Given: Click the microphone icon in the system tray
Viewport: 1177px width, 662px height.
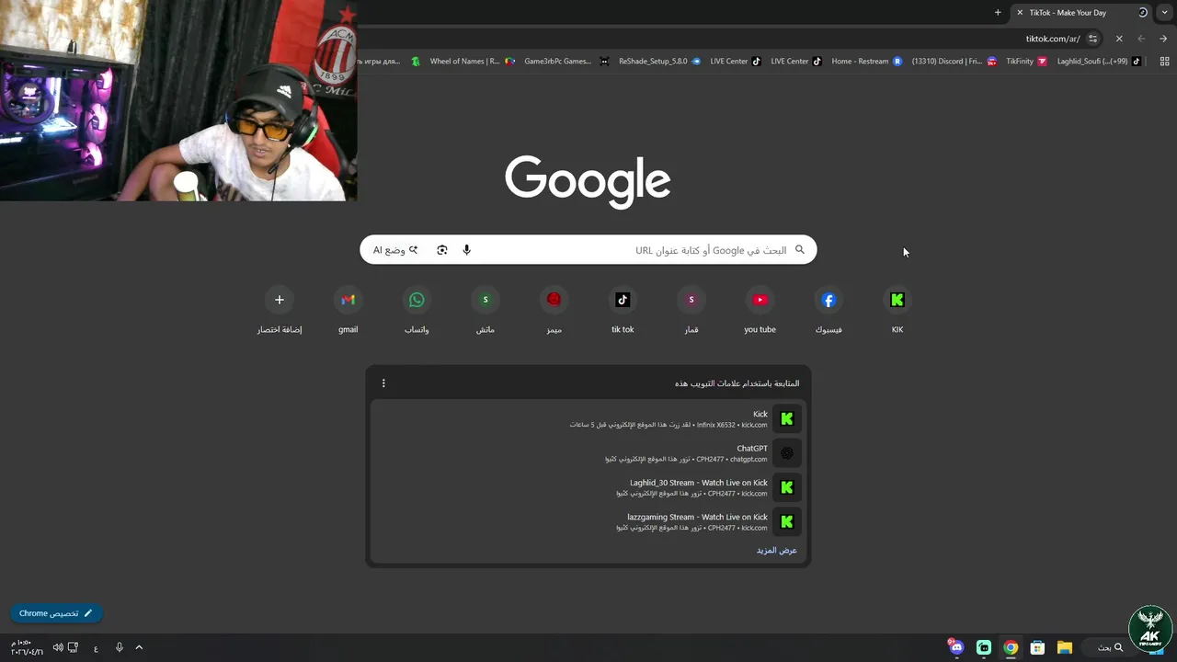Looking at the screenshot, I should [119, 647].
